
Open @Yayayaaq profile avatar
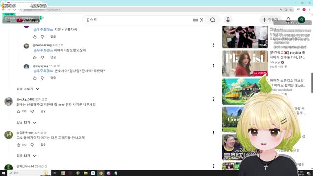[x=26, y=66]
